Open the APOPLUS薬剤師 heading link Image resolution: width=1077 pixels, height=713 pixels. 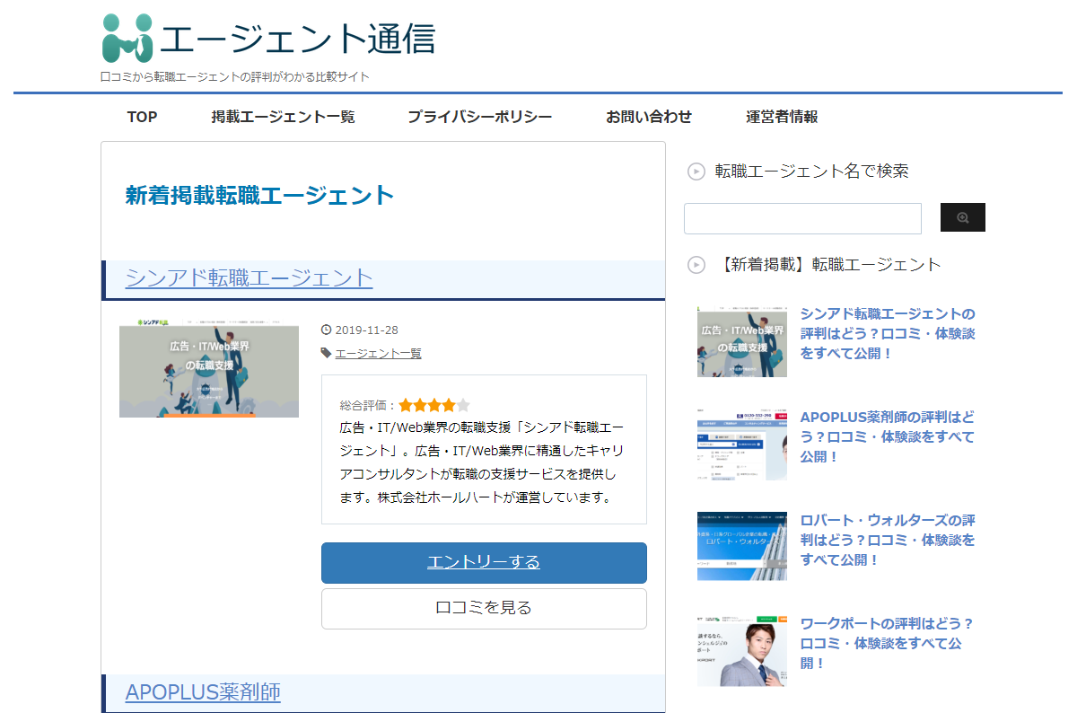203,692
